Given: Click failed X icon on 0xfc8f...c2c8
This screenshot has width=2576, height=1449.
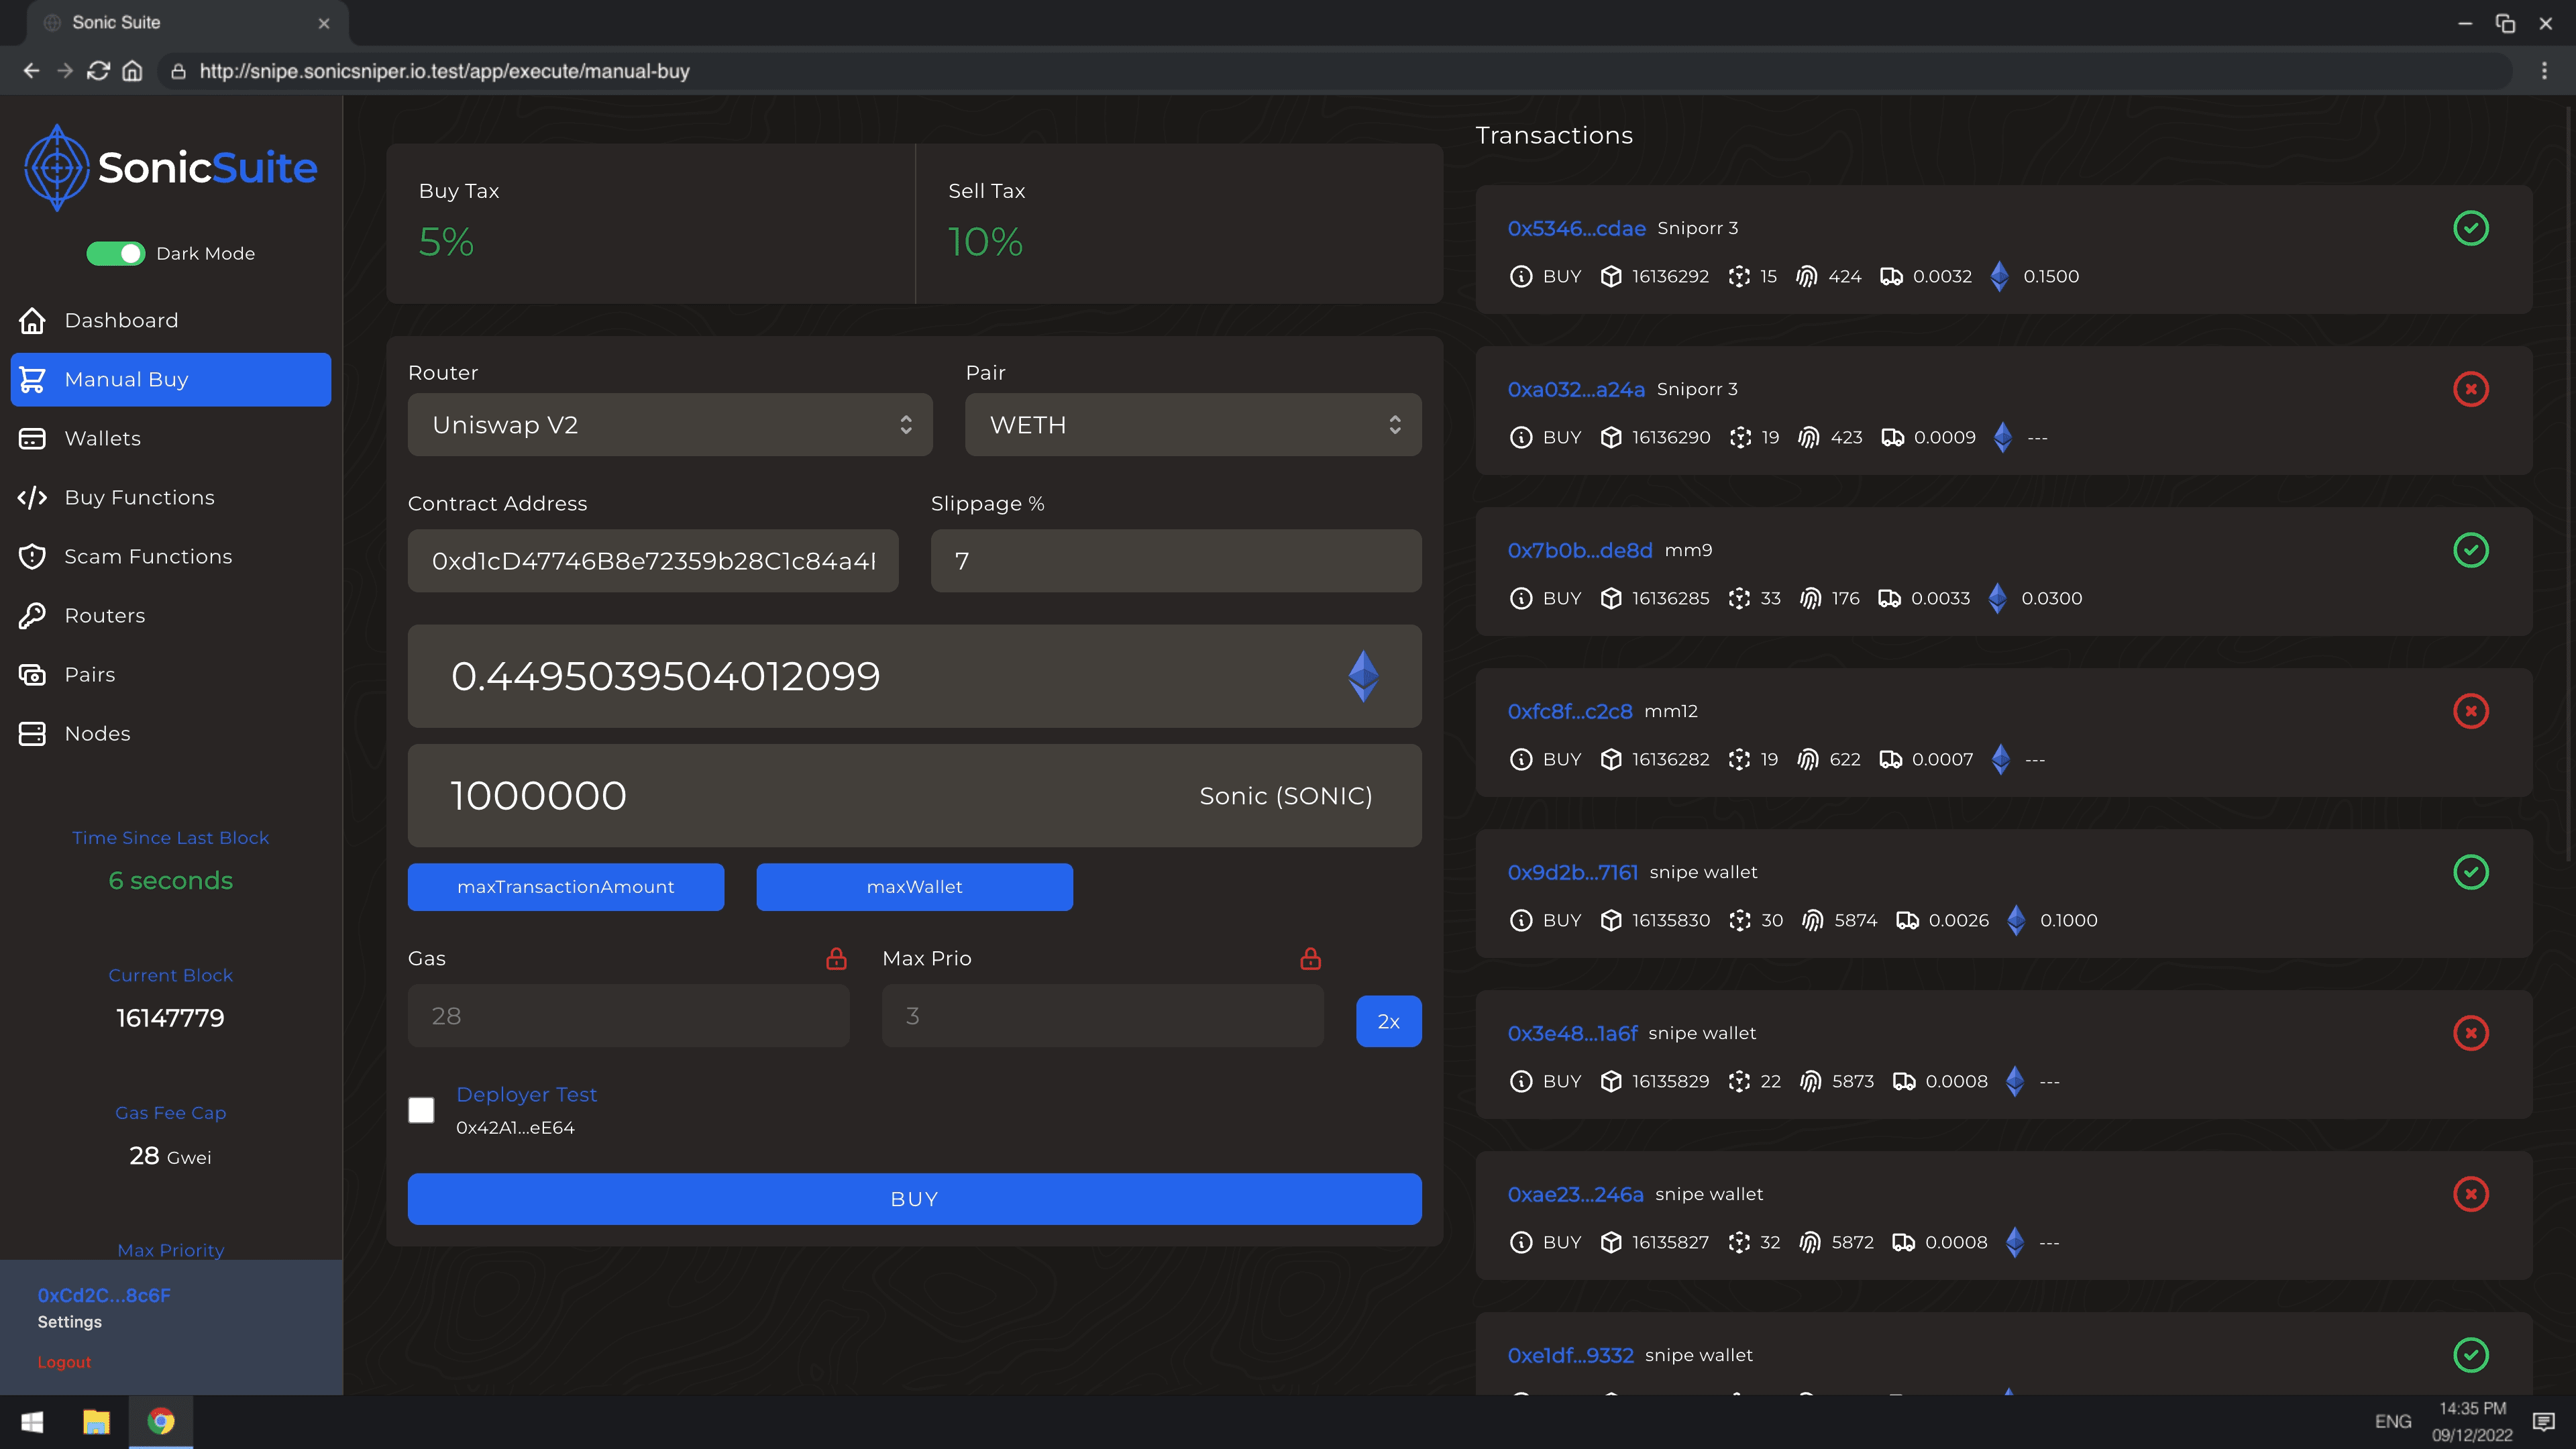Looking at the screenshot, I should 2470,711.
